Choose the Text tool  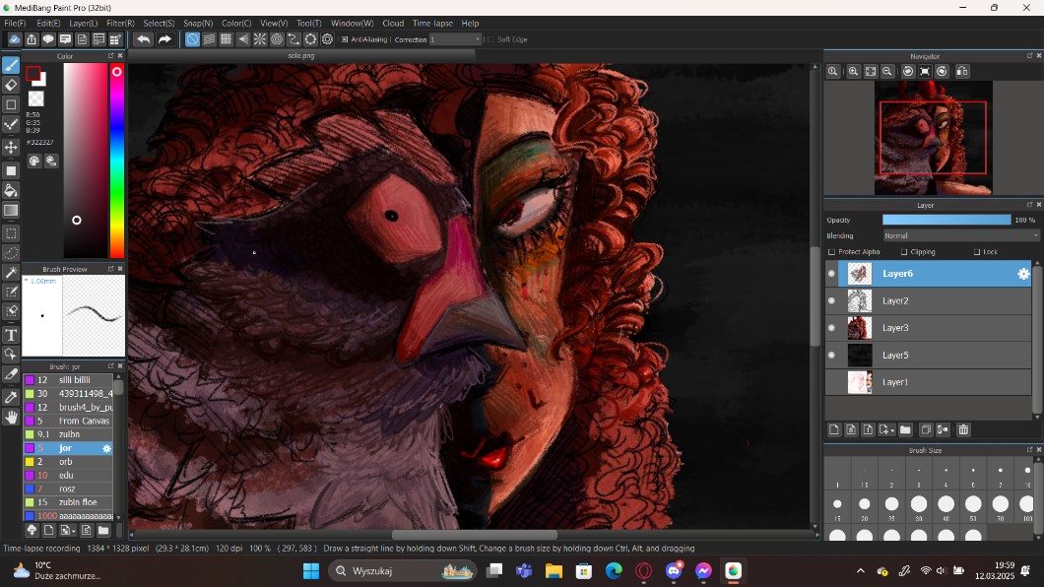11,335
